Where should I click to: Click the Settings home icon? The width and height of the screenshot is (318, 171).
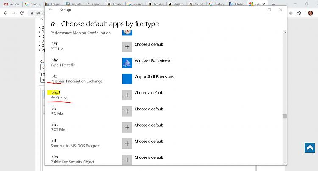click(x=53, y=24)
